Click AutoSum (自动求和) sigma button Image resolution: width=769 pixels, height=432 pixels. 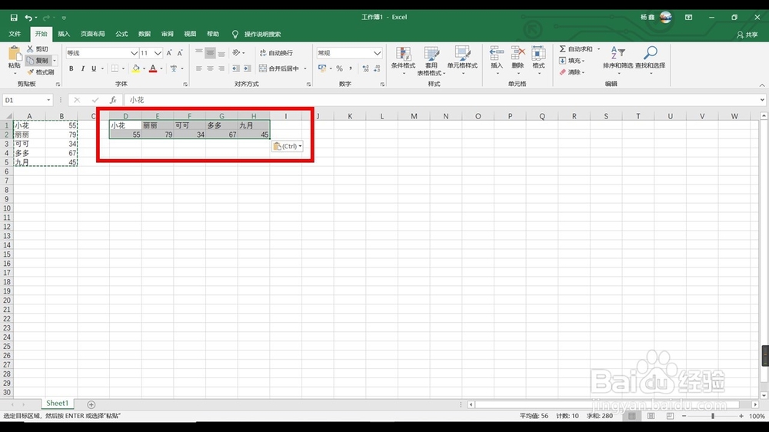576,49
